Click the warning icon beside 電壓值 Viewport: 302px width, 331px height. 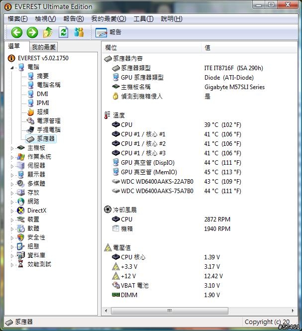(108, 247)
